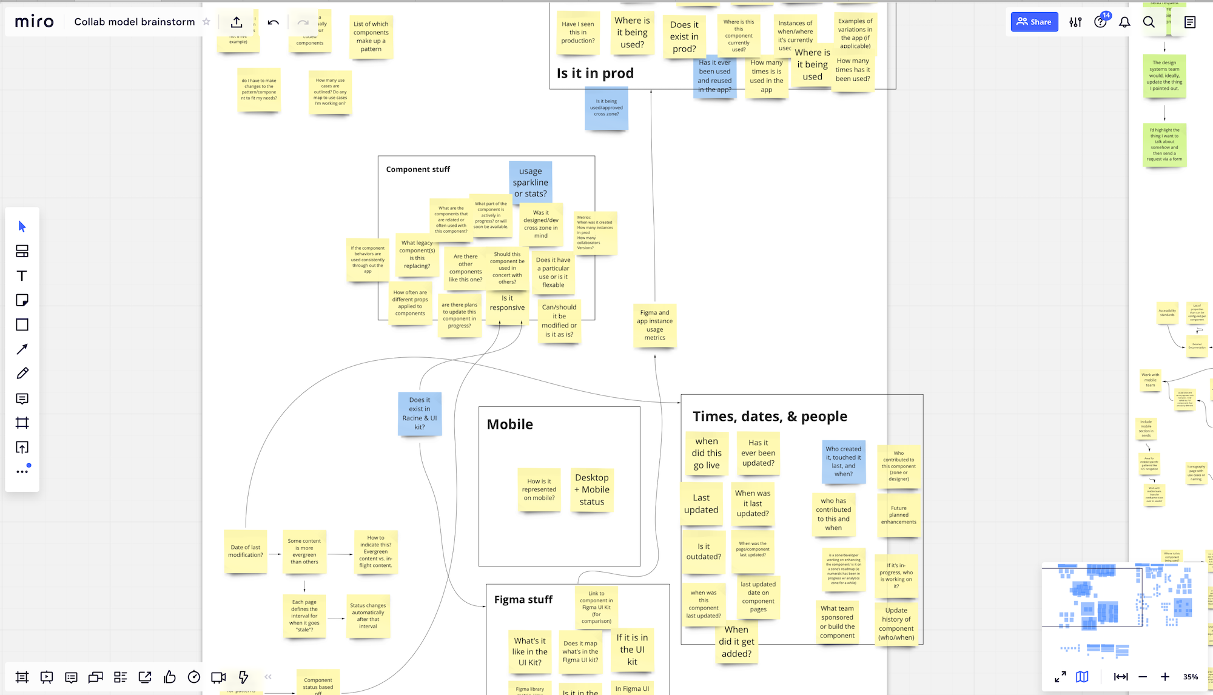1213x695 pixels.
Task: Click the comment tool icon
Action: coord(22,398)
